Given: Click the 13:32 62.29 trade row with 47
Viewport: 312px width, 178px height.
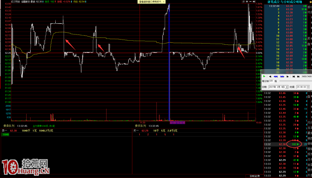Looking at the screenshot, I should click(x=286, y=160).
